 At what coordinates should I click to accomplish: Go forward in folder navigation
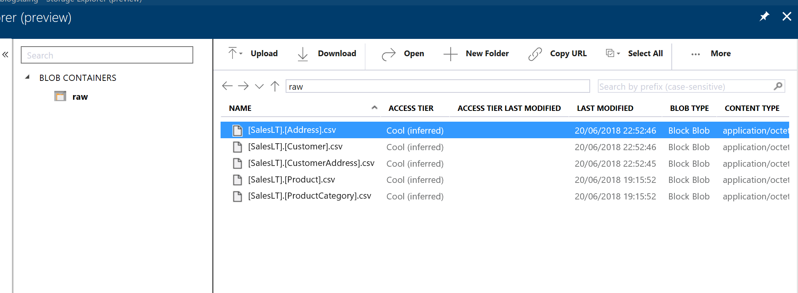click(x=243, y=86)
